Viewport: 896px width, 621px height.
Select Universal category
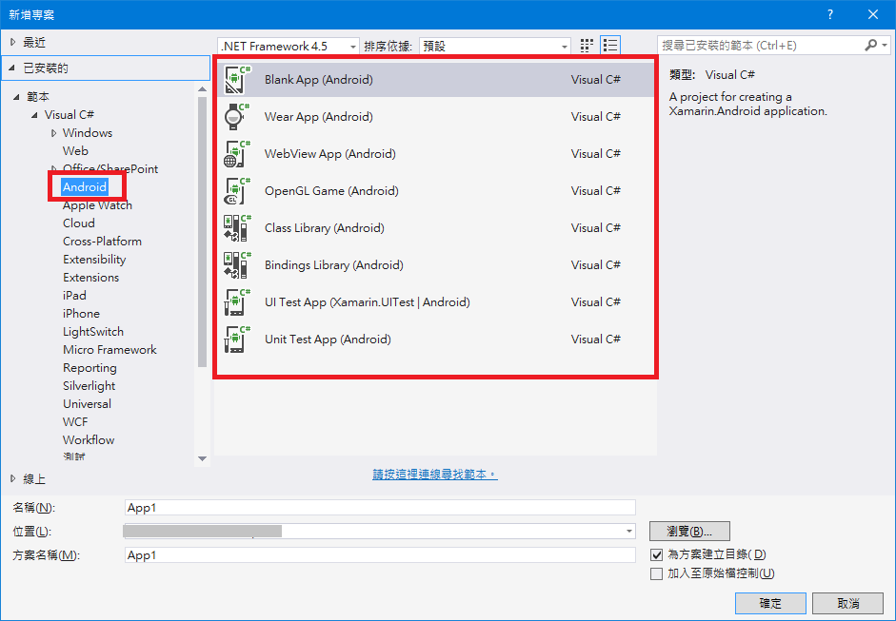87,404
